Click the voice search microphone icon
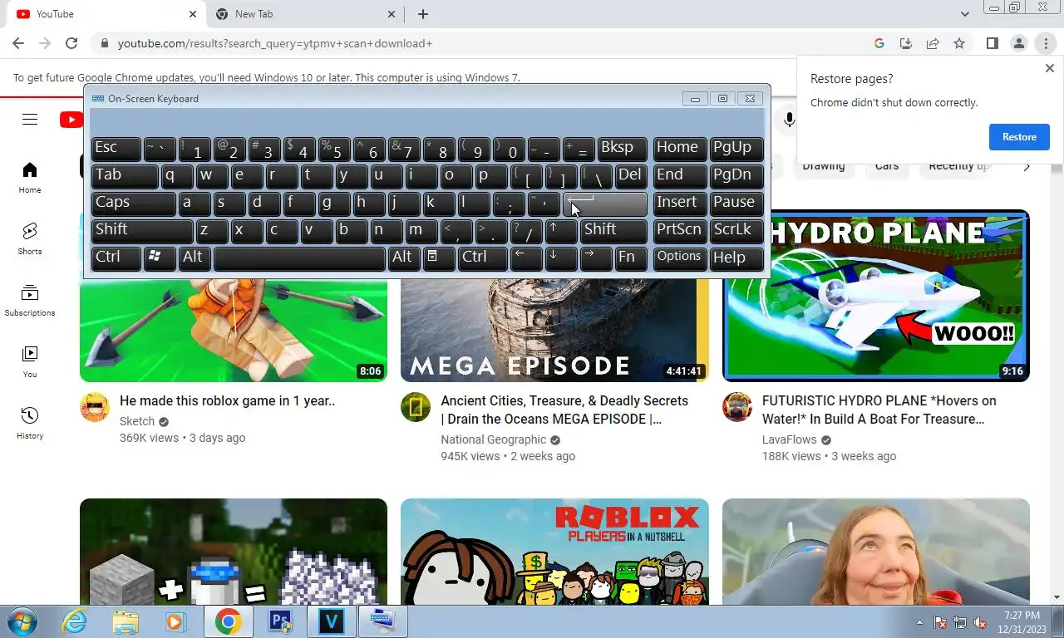The height and width of the screenshot is (638, 1064). coord(789,120)
